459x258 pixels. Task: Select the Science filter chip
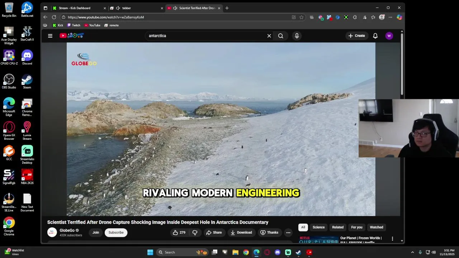pos(318,227)
